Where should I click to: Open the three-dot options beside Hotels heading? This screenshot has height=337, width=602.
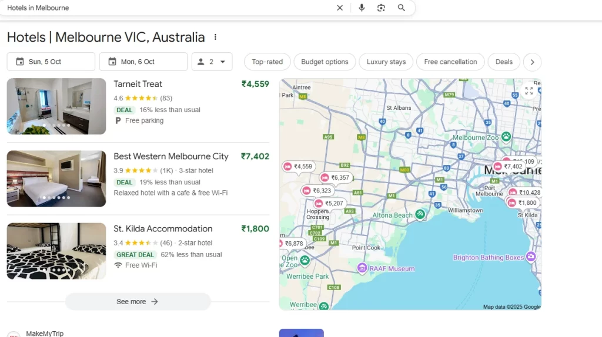coord(215,38)
